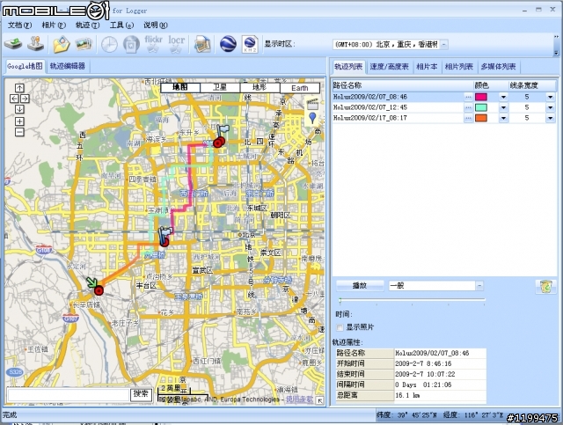Open the 相片(P) menu
Screen dimensions: 563x425
point(54,25)
